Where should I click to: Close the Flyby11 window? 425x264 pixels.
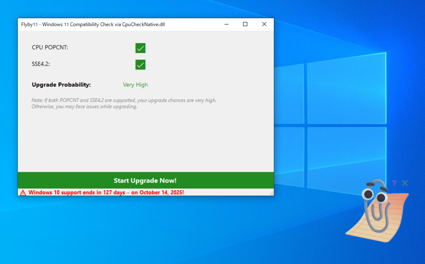pos(264,24)
